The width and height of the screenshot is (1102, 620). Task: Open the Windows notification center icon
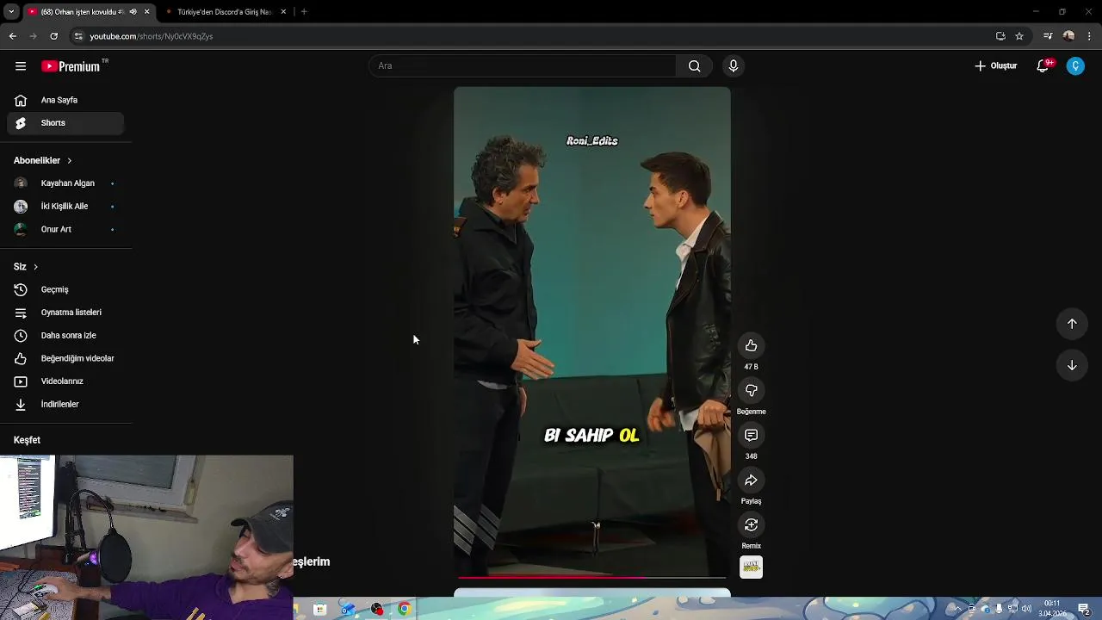[1083, 609]
